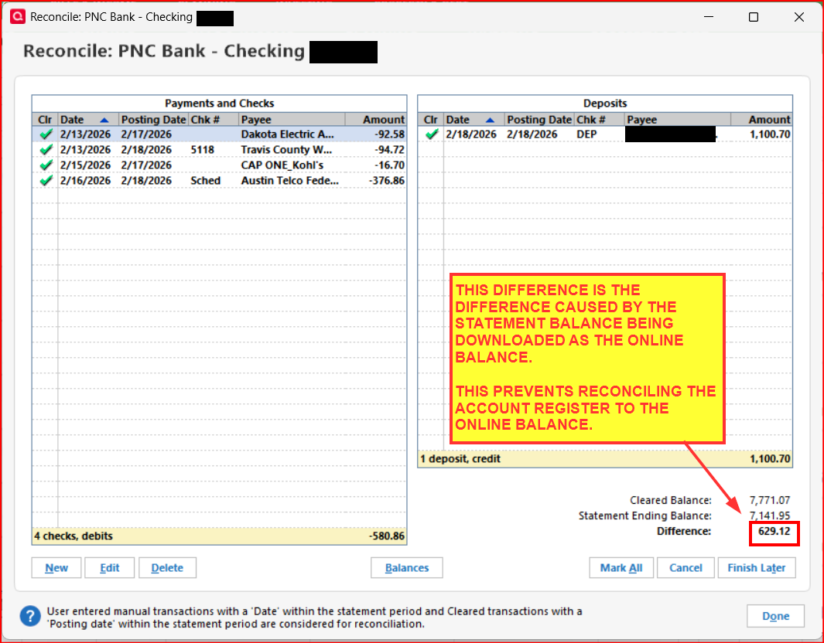Screen dimensions: 824x643
Task: Toggle cleared checkmark for the 1,100.70 deposit
Action: point(432,134)
